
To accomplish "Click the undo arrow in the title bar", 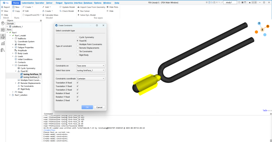I will 219,3.
